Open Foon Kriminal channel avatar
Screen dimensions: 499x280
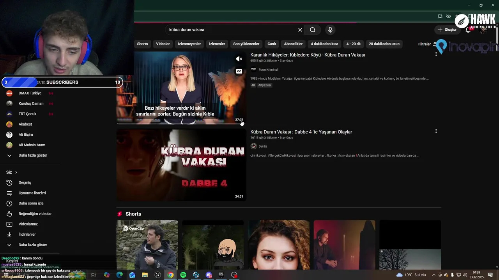point(254,70)
